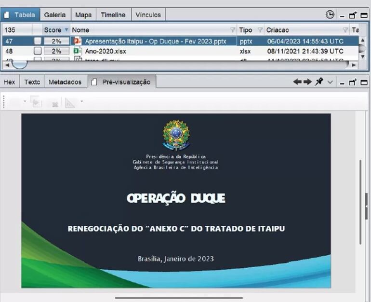The image size is (371, 302).
Task: Click the filter icon in the Criacao column
Action: tap(345, 30)
